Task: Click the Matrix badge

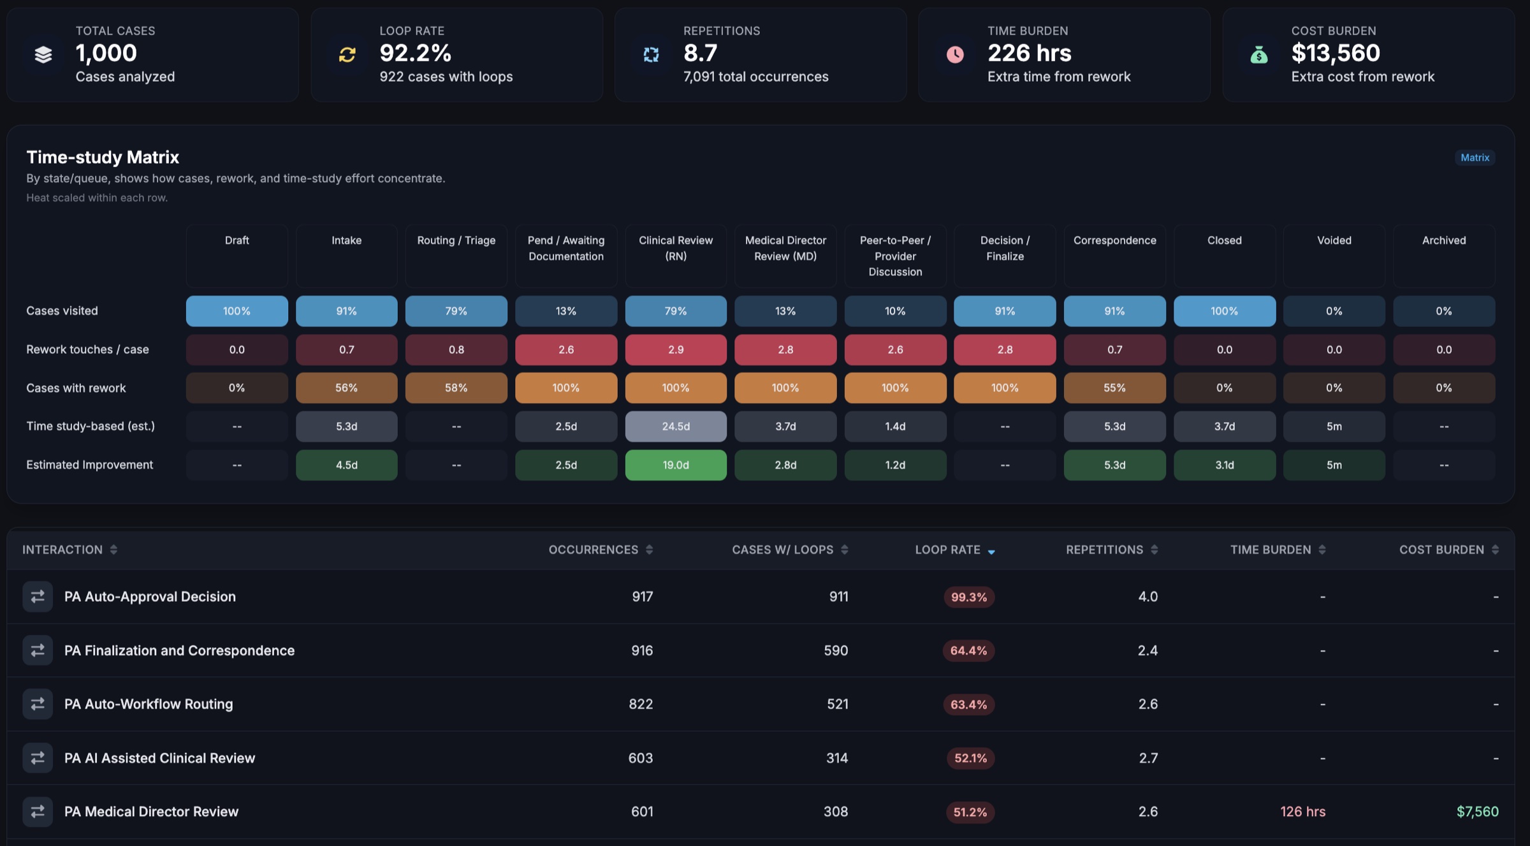Action: tap(1475, 157)
